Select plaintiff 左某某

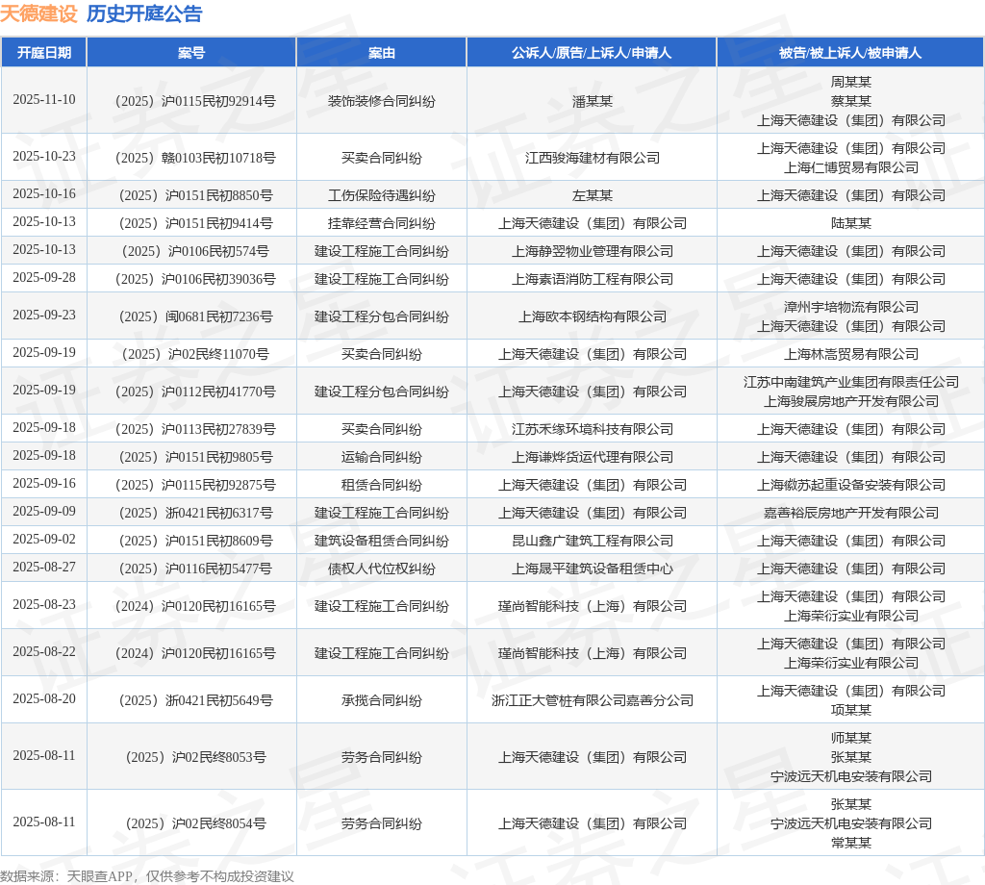tap(592, 195)
